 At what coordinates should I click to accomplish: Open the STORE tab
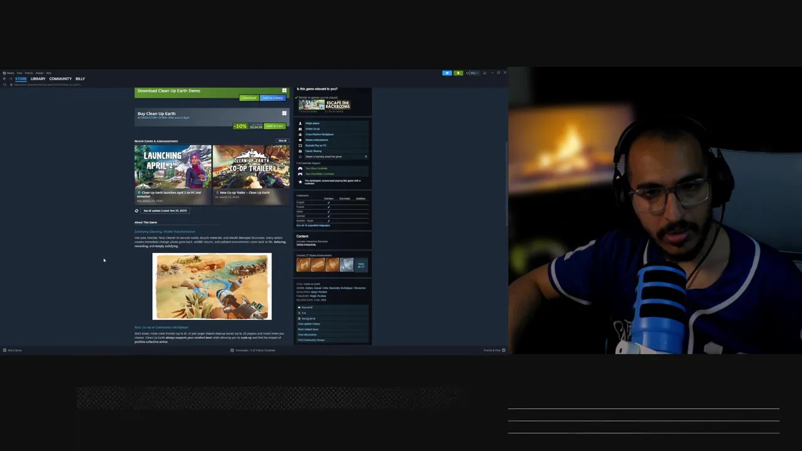(21, 79)
